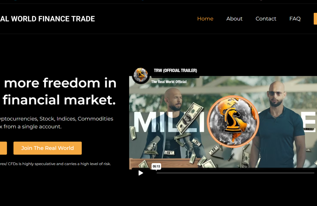
Task: Start the trailer with the play icon
Action: click(141, 173)
